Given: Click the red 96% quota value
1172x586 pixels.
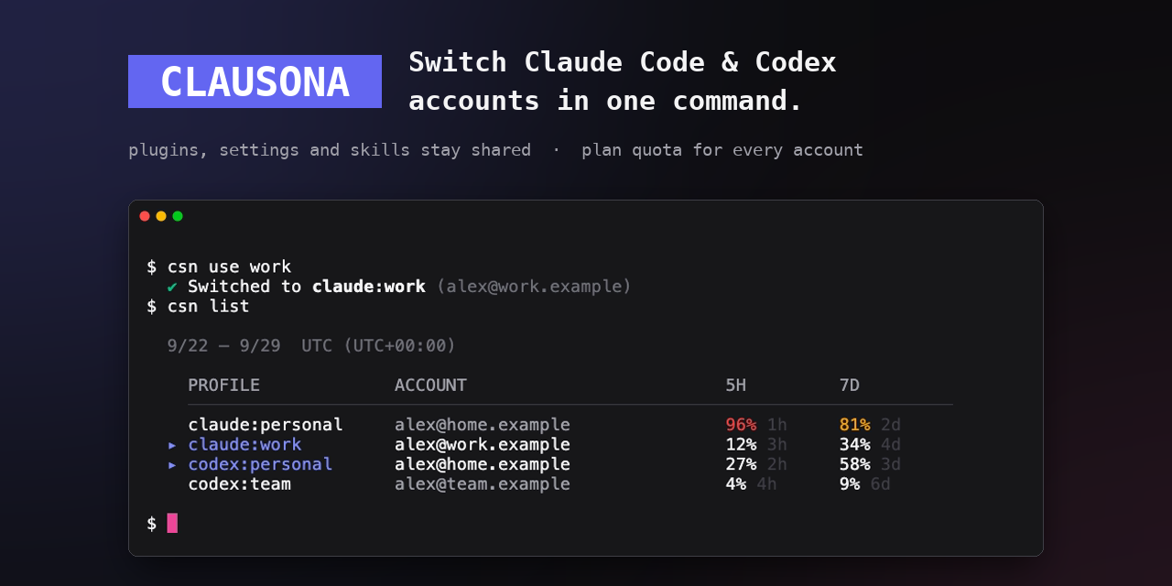Looking at the screenshot, I should point(741,425).
